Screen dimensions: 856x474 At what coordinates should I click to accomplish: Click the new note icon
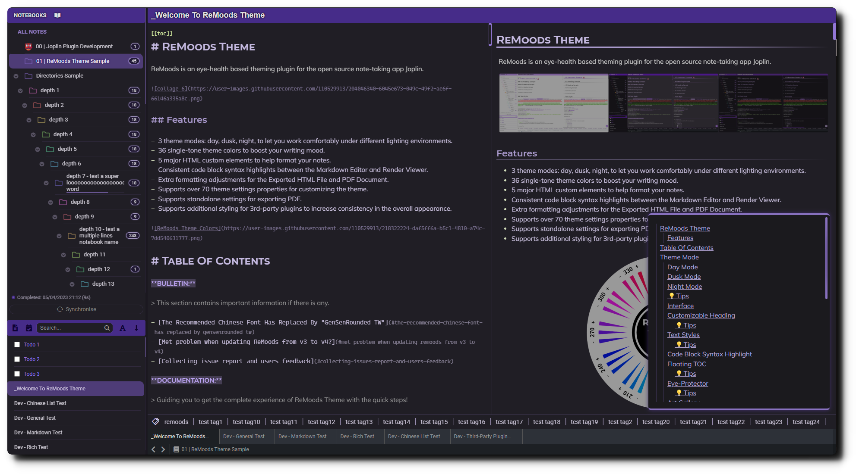coord(15,328)
